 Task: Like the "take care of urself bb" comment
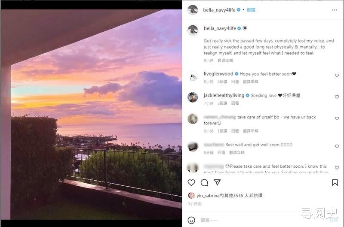pyautogui.click(x=337, y=118)
